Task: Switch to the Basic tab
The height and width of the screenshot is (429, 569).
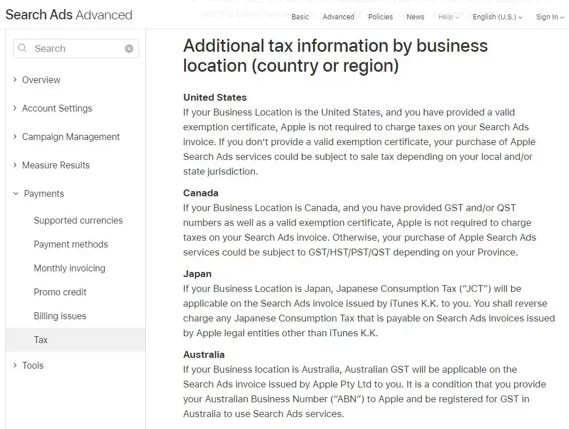Action: (x=300, y=16)
